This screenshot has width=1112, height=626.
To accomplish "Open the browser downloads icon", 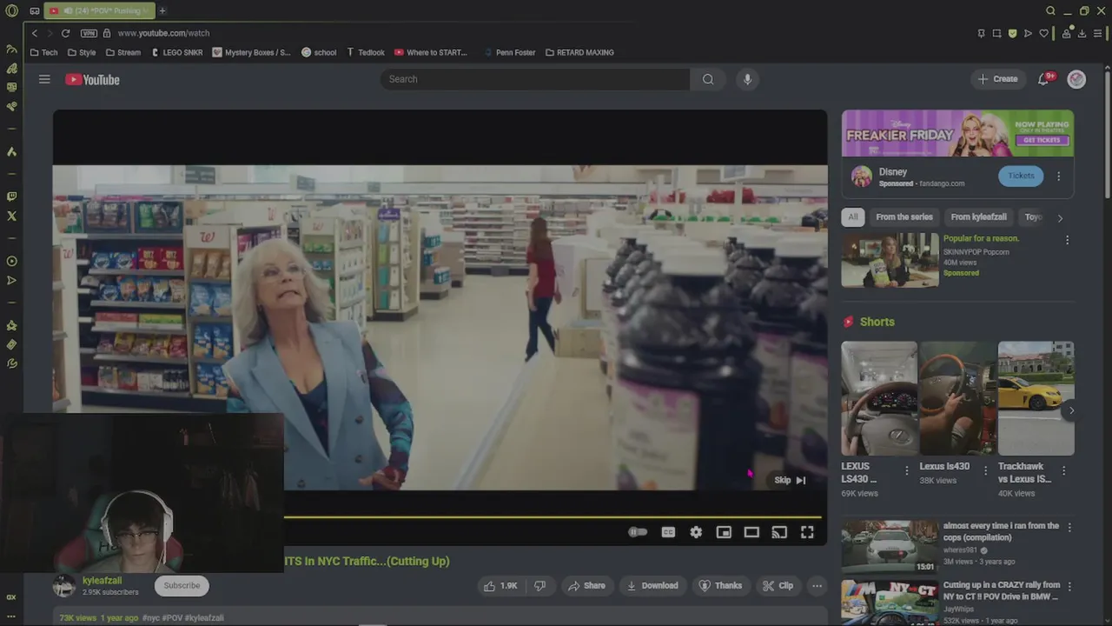I will [1082, 33].
